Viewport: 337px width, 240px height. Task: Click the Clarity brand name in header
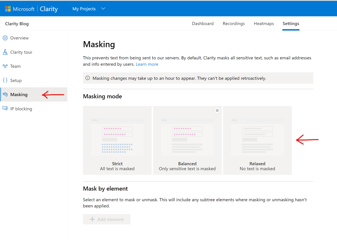[49, 9]
